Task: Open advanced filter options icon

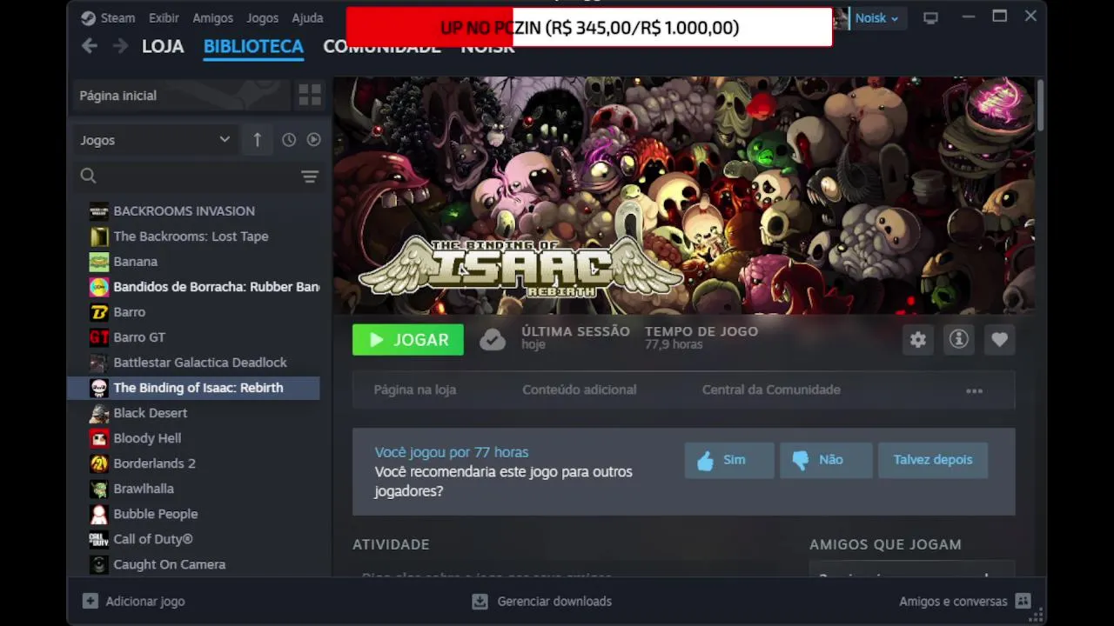Action: point(310,176)
